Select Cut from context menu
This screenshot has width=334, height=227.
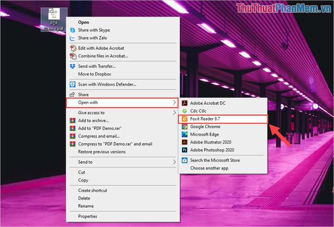tap(123, 172)
